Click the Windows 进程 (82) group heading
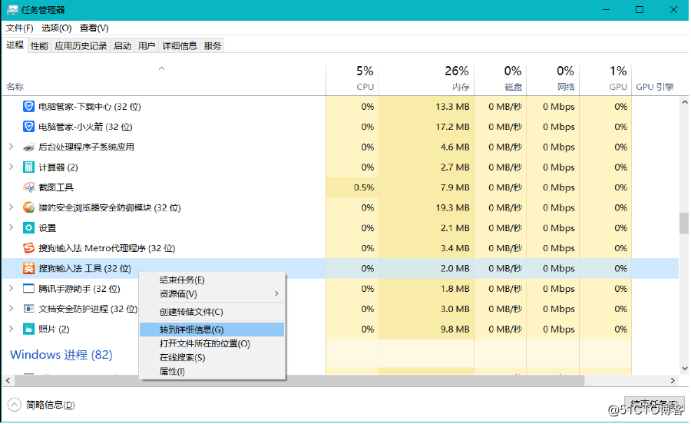Viewport: 691px width, 424px height. (x=61, y=355)
